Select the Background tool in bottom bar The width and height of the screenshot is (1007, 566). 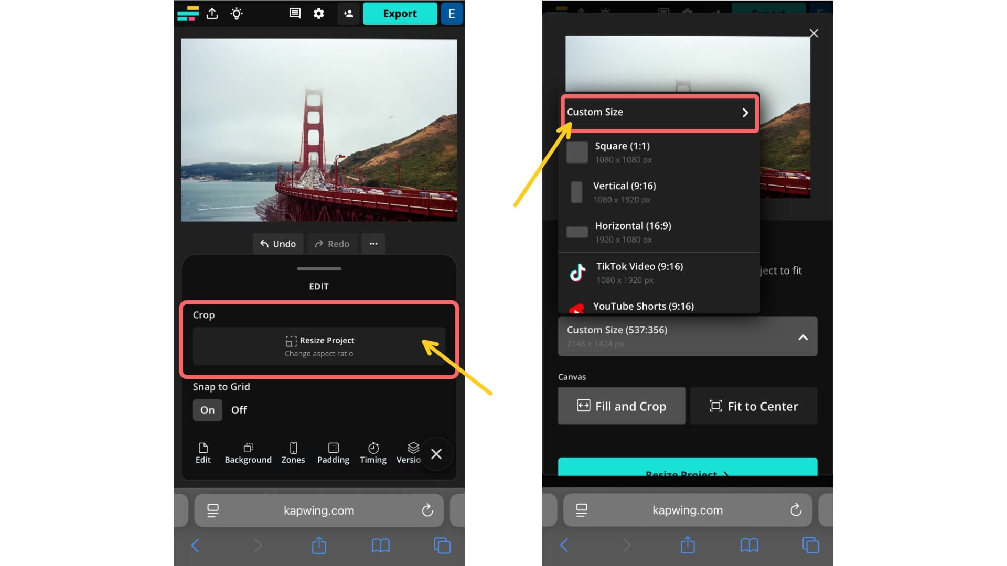(248, 453)
